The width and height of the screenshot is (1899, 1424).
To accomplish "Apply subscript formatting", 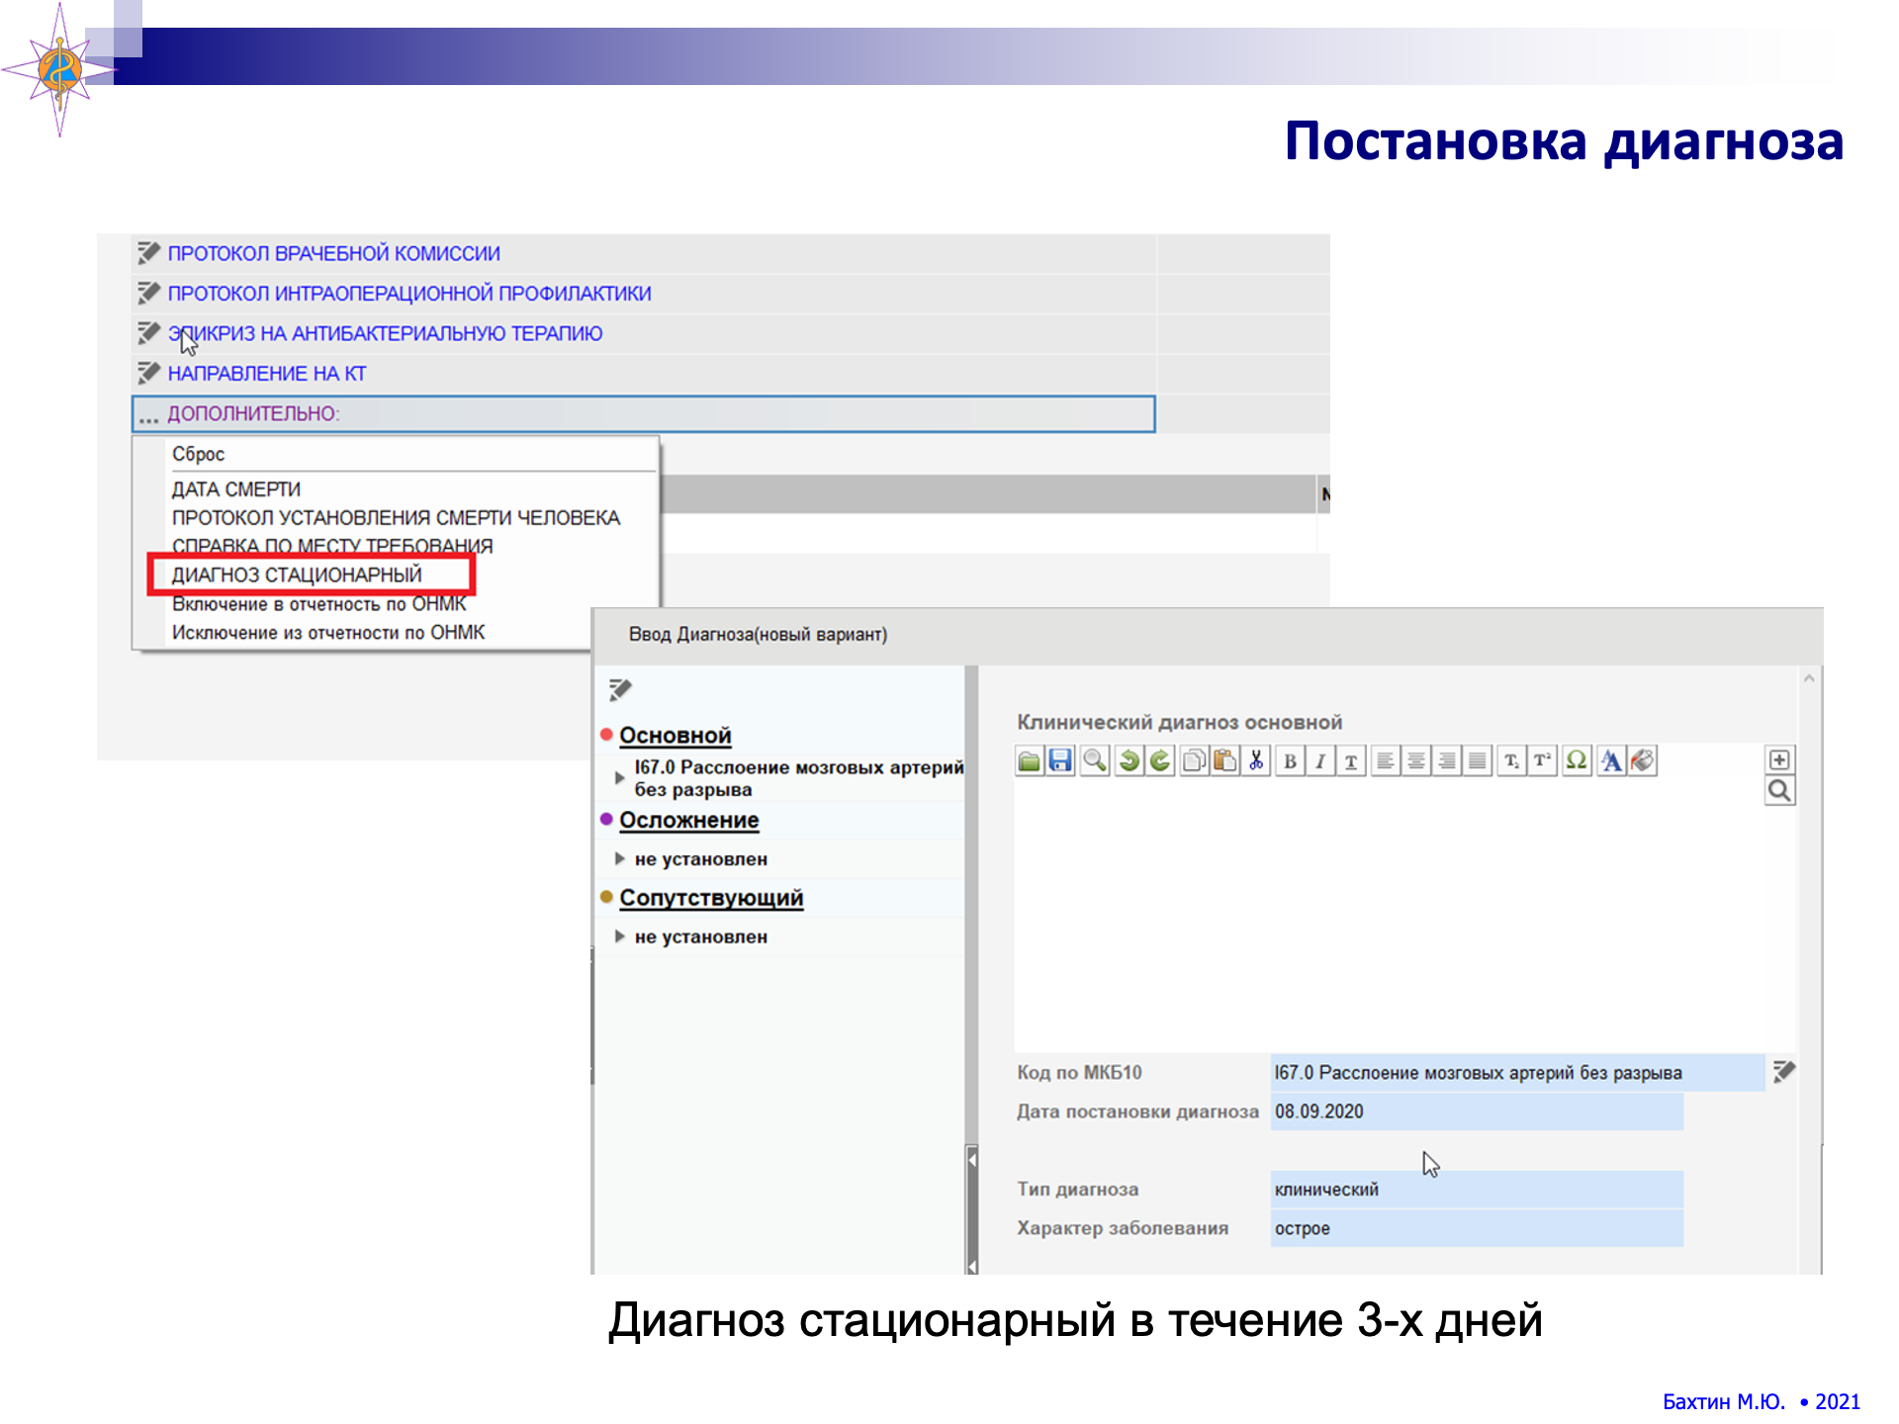I will (x=1511, y=761).
